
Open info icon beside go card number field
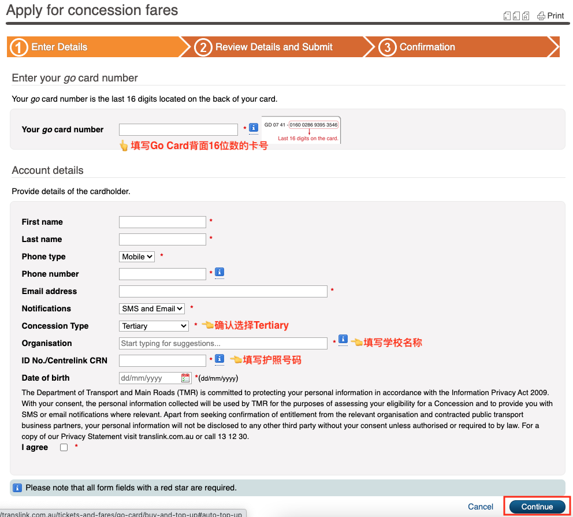click(x=253, y=128)
